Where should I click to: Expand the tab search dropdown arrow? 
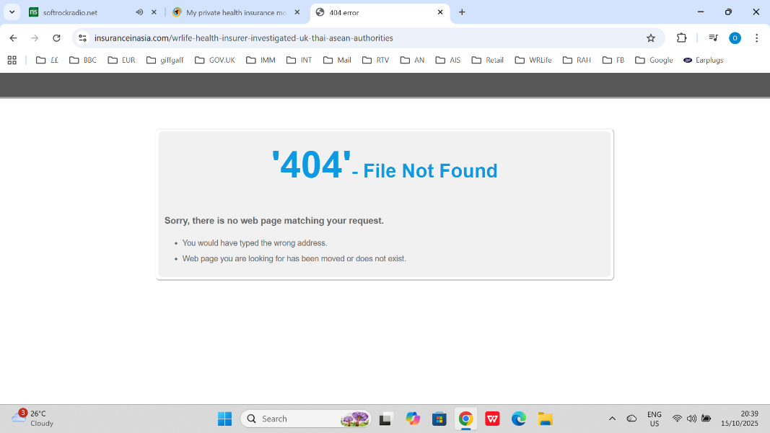tap(12, 12)
